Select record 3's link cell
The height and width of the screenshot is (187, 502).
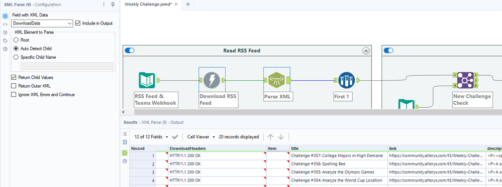pos(437,172)
